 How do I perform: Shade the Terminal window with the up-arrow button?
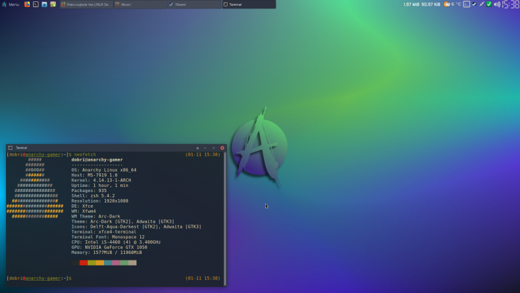click(198, 148)
